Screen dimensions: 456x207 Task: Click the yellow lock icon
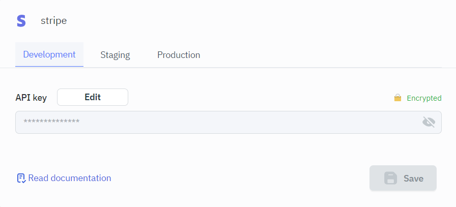[x=397, y=98]
